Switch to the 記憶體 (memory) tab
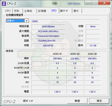Screen dimensions: 112x106 pyautogui.click(x=43, y=11)
